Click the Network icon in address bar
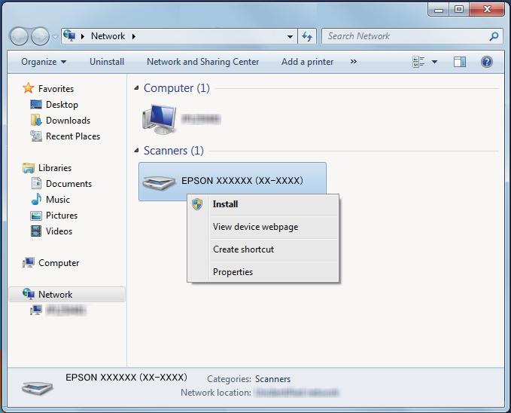The width and height of the screenshot is (511, 413). 69,35
